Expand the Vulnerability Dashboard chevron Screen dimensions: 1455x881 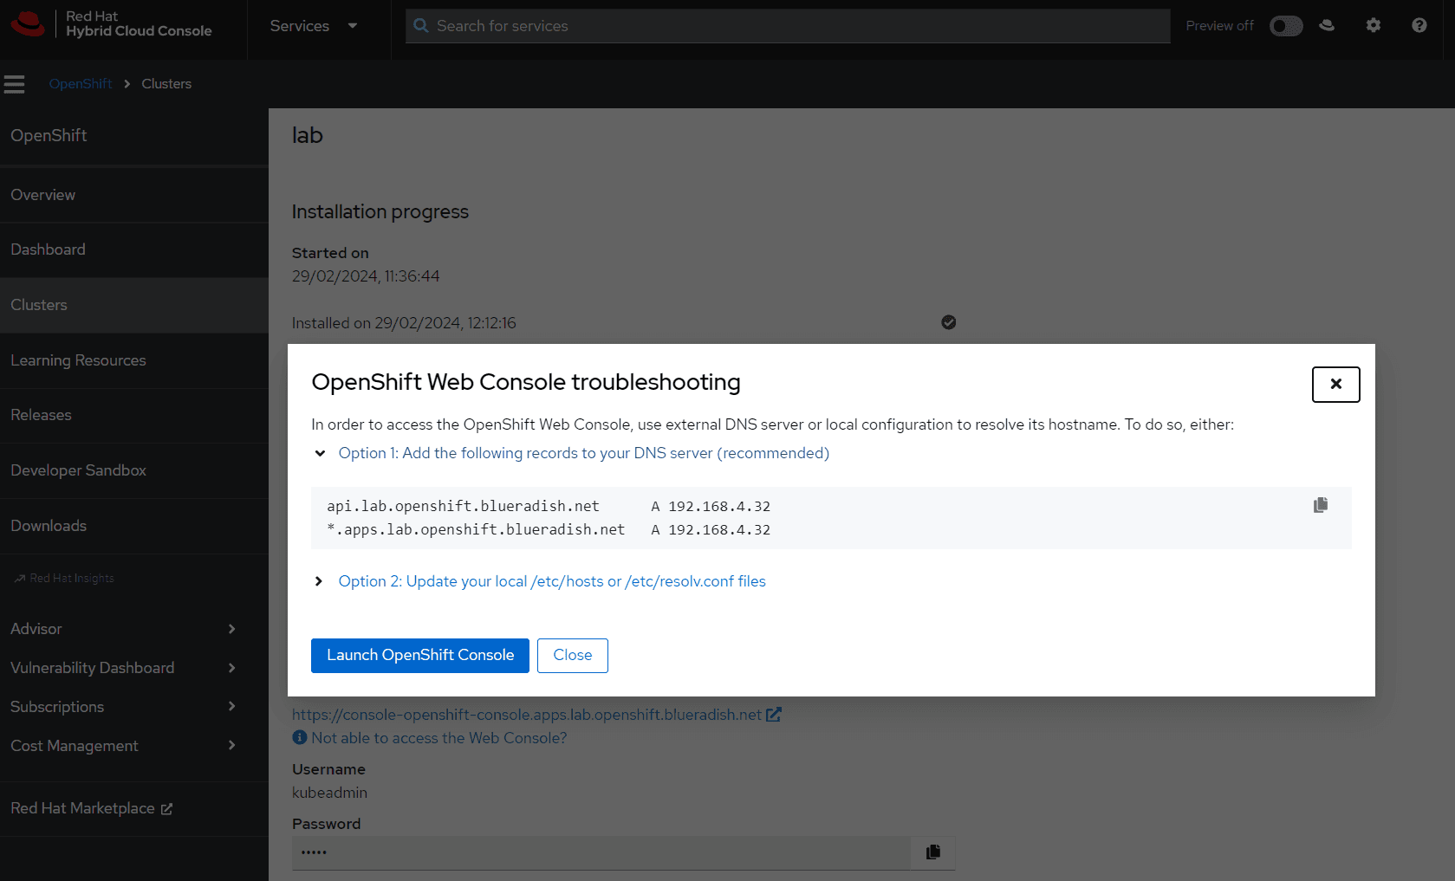pyautogui.click(x=231, y=668)
